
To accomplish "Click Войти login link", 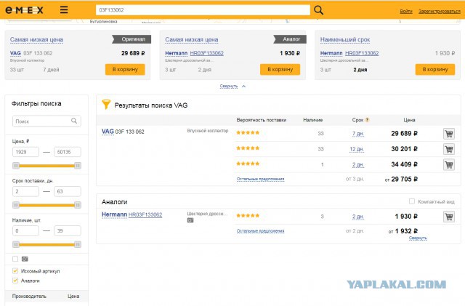I will (x=406, y=12).
